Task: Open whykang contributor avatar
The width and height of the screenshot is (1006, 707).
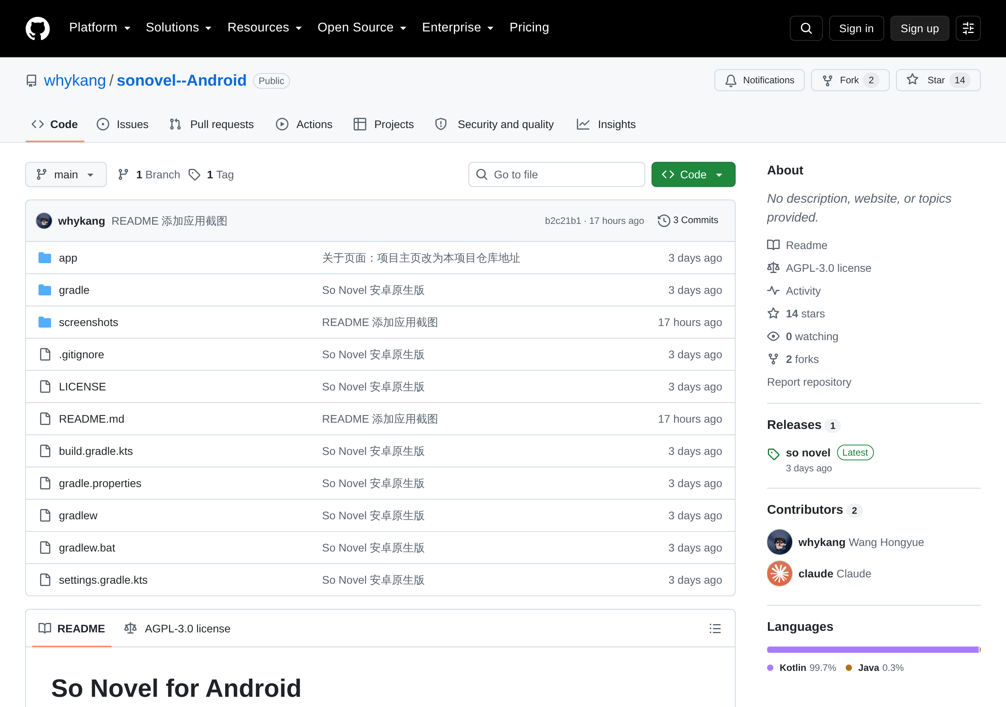Action: [x=780, y=542]
